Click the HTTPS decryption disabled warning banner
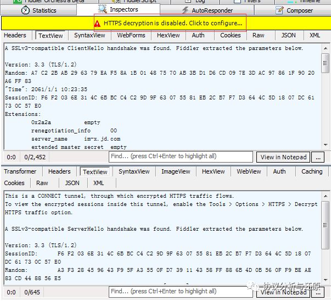The image size is (331, 301). click(166, 23)
